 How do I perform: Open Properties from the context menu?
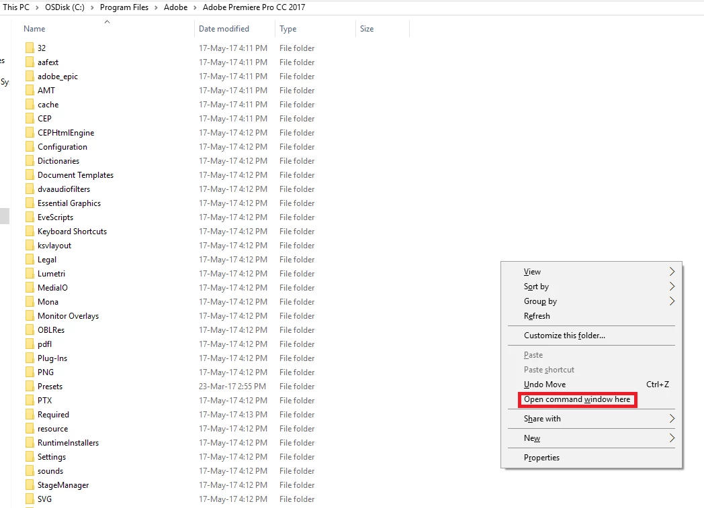(591, 458)
